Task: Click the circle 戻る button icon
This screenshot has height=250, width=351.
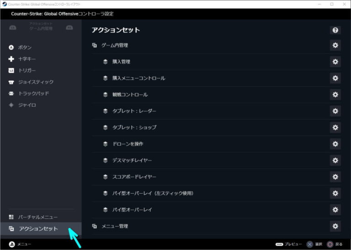Action: click(330, 244)
